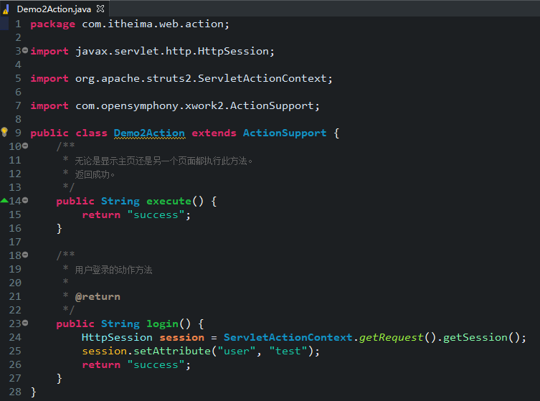Click the javax.servlet.http.HttpSession import
The image size is (540, 401).
pos(172,52)
